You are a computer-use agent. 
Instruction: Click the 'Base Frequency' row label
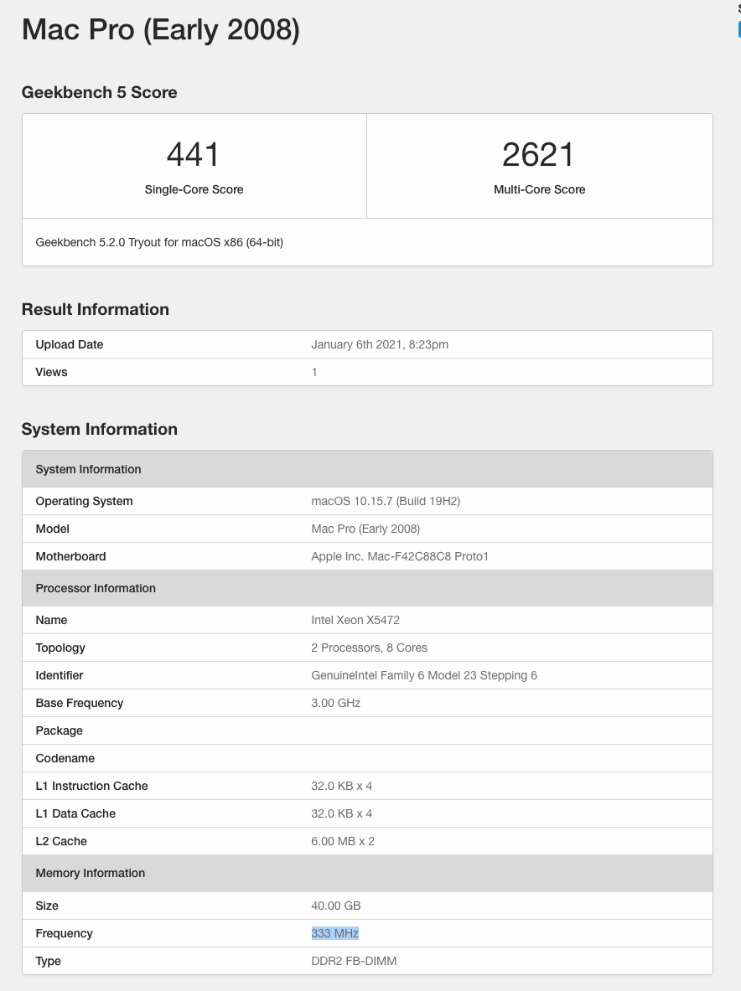[80, 704]
